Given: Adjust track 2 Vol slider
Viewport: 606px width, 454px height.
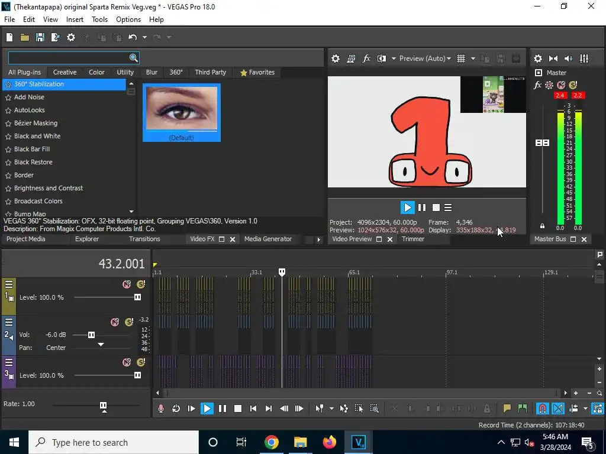Looking at the screenshot, I should (x=91, y=335).
